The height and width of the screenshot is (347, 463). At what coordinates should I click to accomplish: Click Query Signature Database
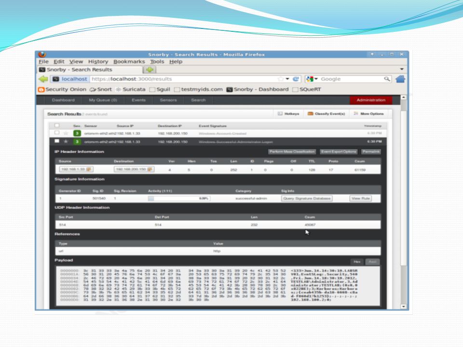307,198
